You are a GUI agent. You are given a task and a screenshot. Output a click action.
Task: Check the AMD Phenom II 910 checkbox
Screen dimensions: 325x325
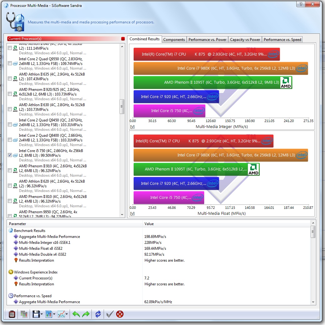(x=10, y=170)
